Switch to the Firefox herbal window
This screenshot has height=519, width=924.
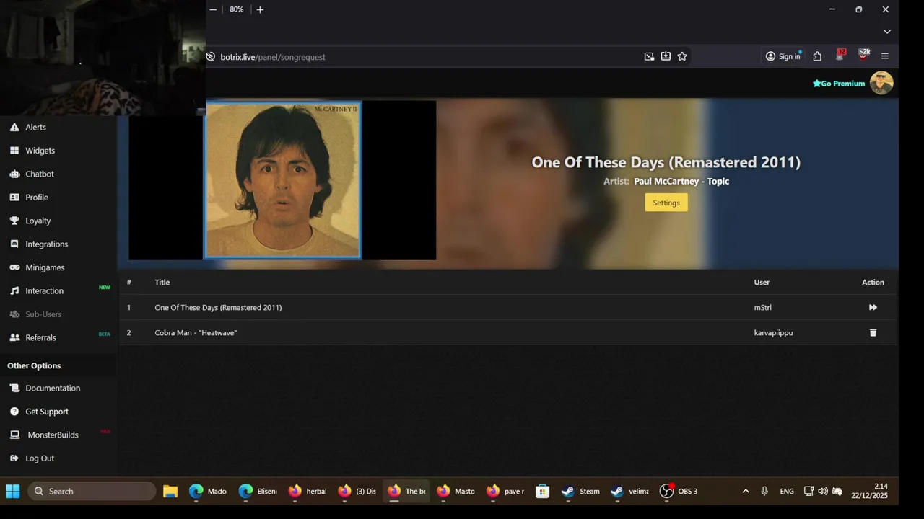308,492
